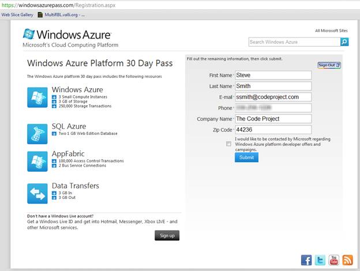This screenshot has width=360, height=271.
Task: Click the Data Transfers heading text
Action: coord(76,186)
